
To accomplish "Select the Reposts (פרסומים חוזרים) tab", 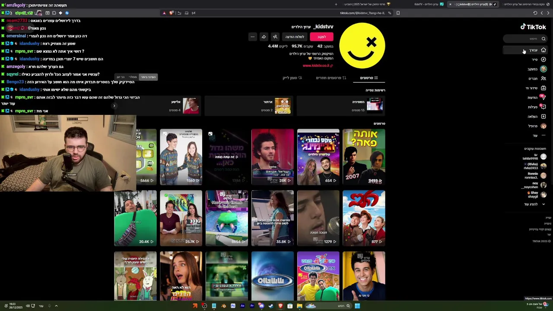I will (331, 78).
